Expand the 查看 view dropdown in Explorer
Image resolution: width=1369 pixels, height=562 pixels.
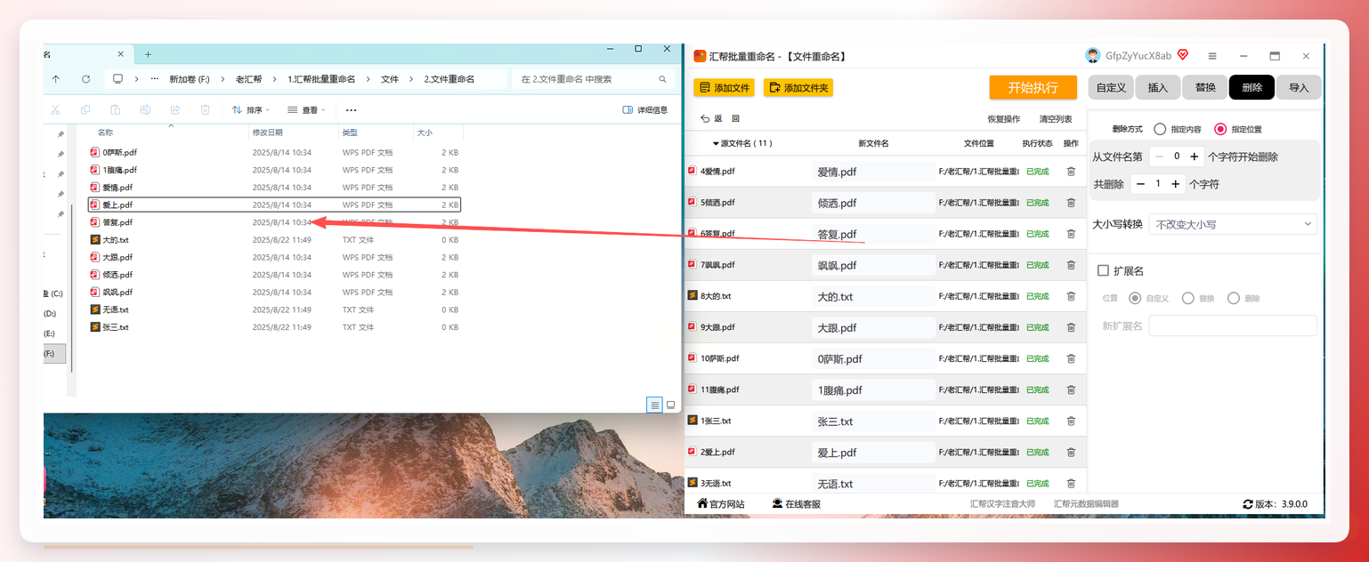306,110
